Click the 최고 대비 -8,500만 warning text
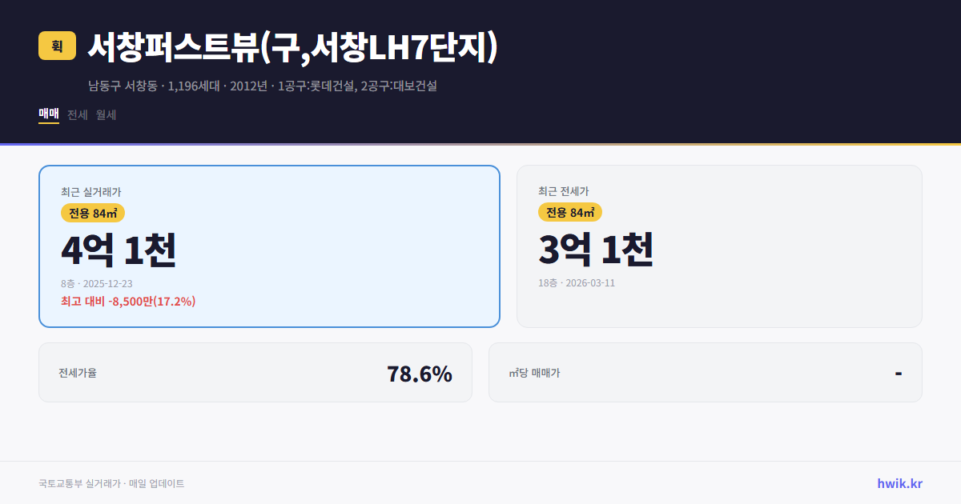Image resolution: width=961 pixels, height=504 pixels. click(128, 302)
